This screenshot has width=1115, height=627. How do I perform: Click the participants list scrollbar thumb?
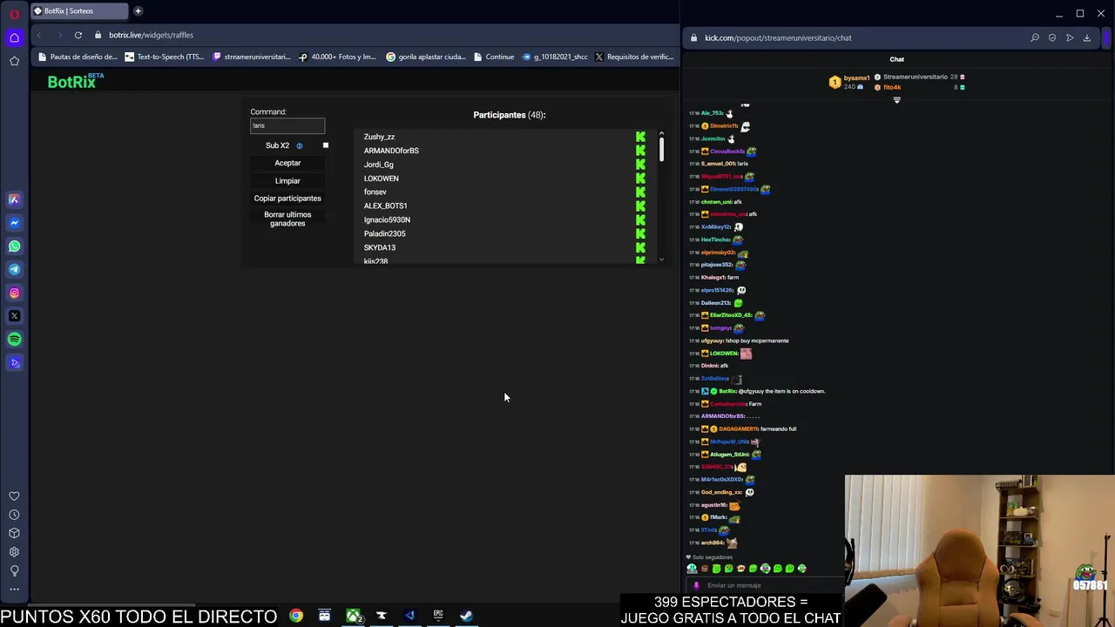point(662,149)
